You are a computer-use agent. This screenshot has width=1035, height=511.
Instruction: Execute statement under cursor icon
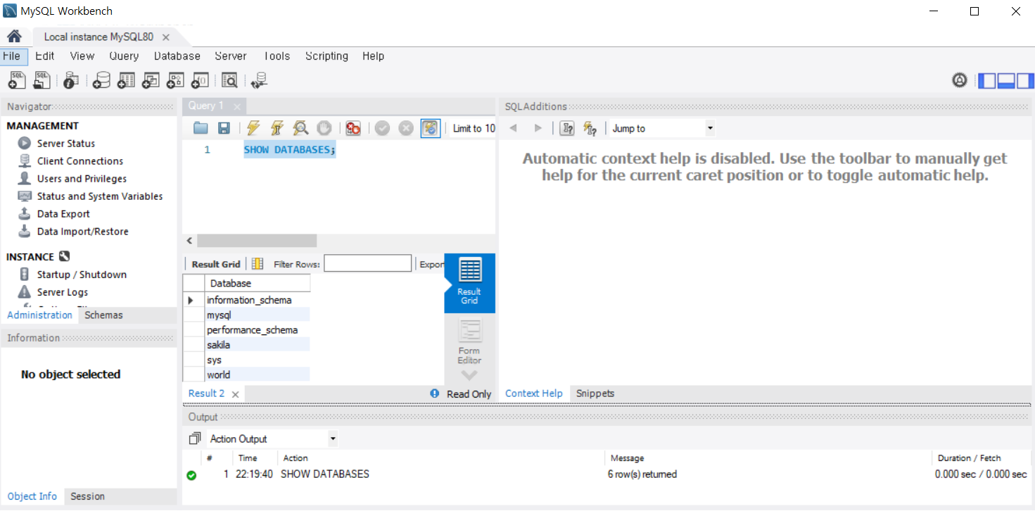click(277, 128)
